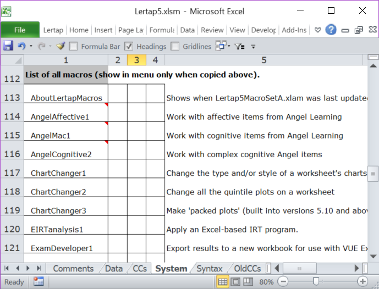379x289 pixels.
Task: Click the Redo arrow icon
Action: click(42, 46)
